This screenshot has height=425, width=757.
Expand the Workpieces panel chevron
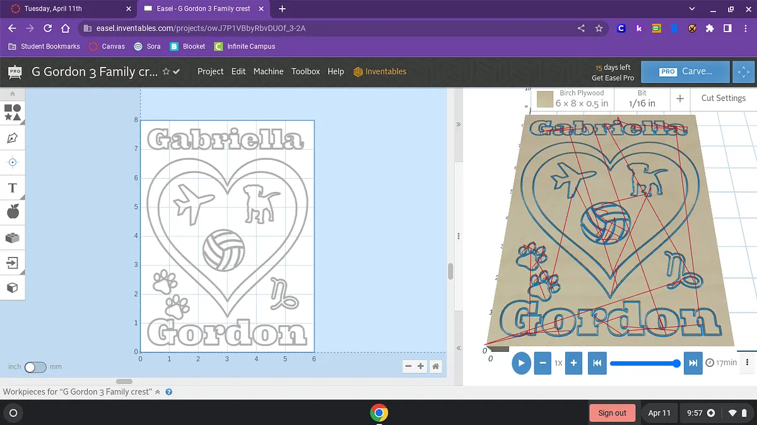tap(158, 392)
